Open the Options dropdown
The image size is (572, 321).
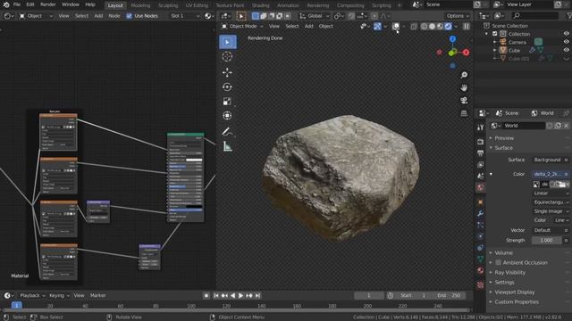[458, 16]
